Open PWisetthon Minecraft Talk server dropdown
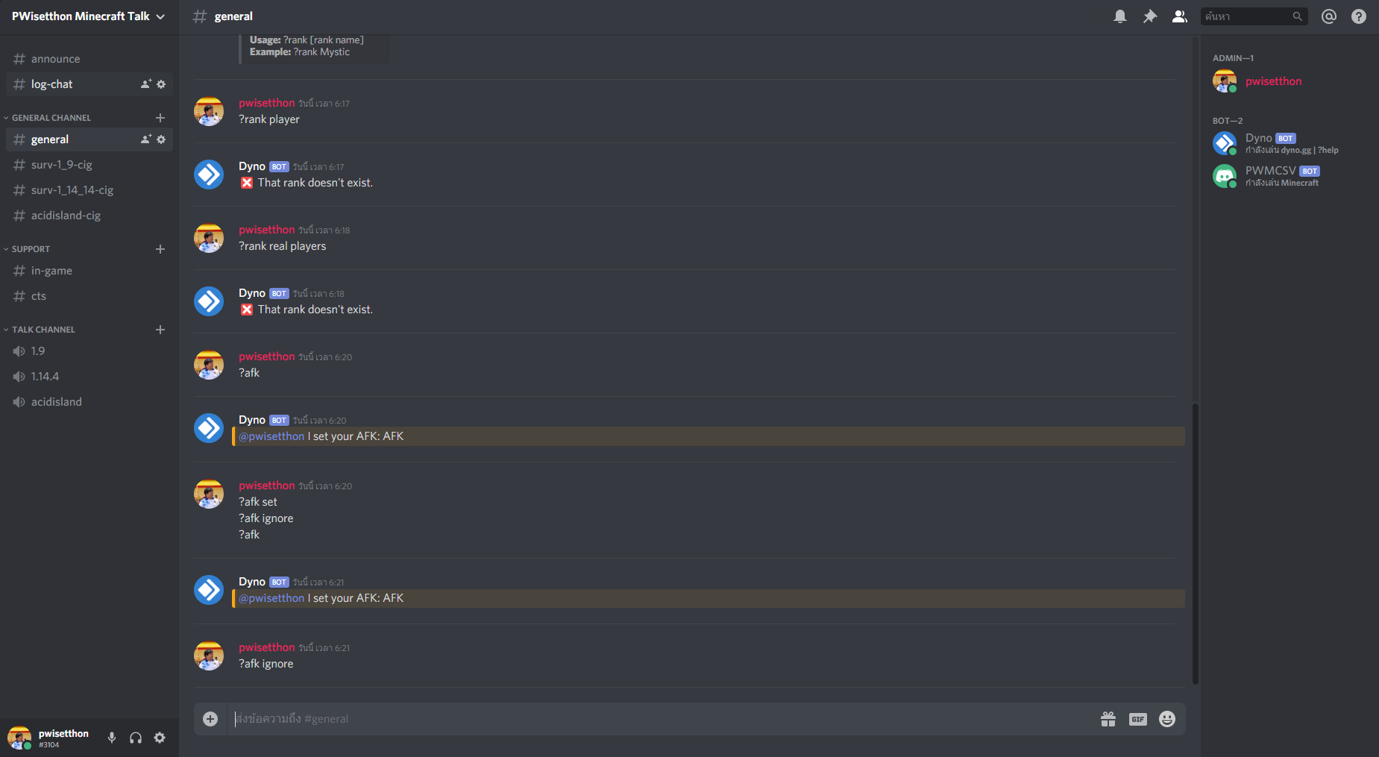This screenshot has width=1379, height=757. click(x=89, y=16)
